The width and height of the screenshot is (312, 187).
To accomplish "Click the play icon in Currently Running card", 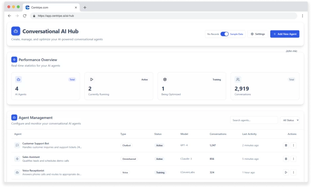I will pos(92,79).
